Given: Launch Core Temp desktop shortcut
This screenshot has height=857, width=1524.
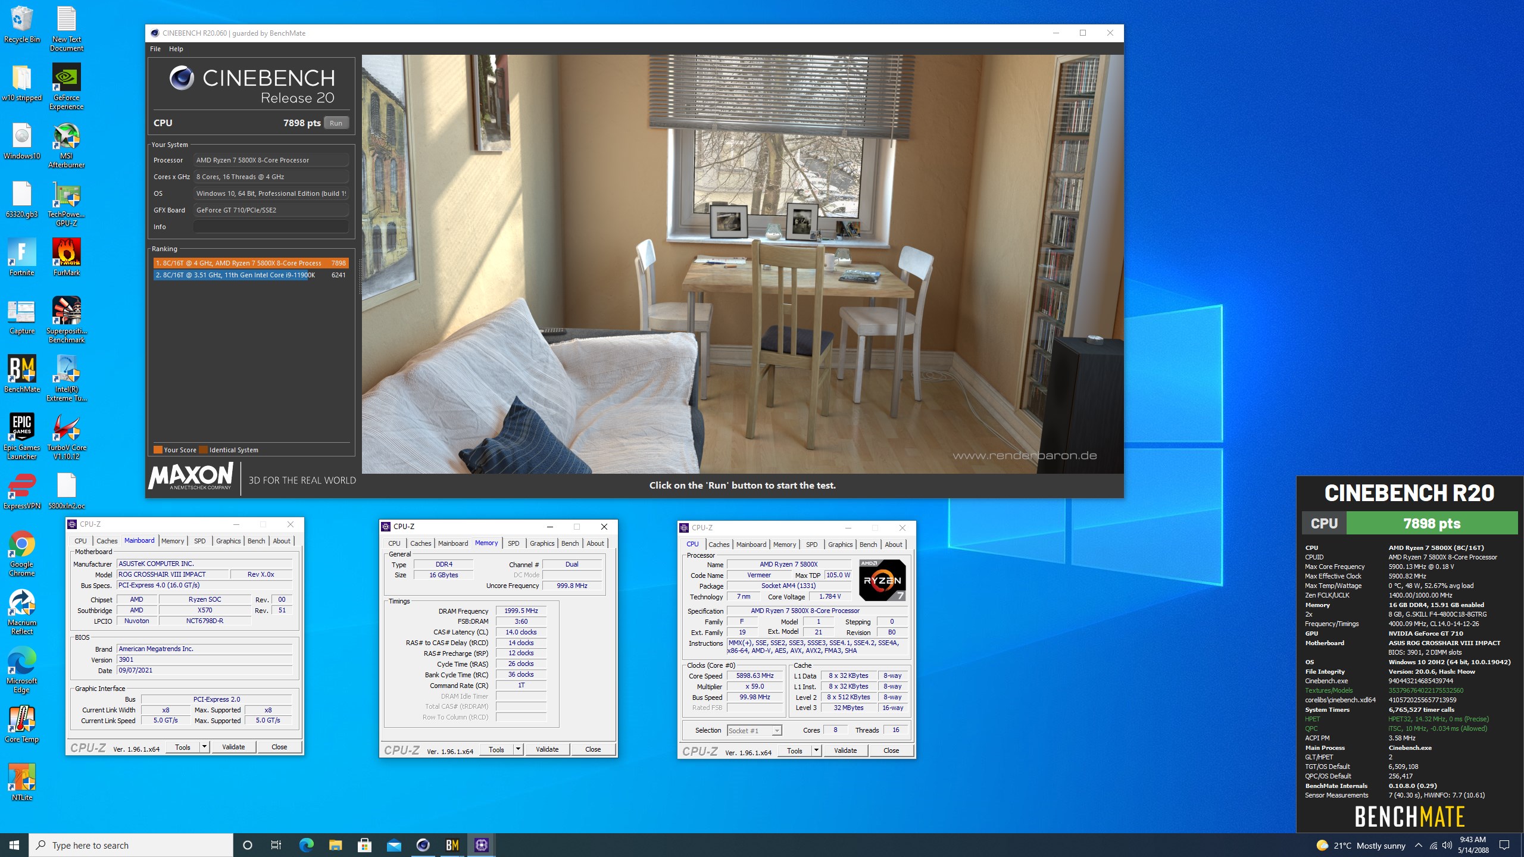Looking at the screenshot, I should (21, 724).
